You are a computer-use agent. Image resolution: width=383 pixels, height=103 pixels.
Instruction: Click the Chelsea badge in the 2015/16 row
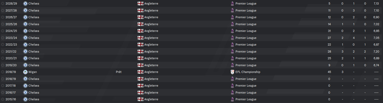(x=25, y=99)
